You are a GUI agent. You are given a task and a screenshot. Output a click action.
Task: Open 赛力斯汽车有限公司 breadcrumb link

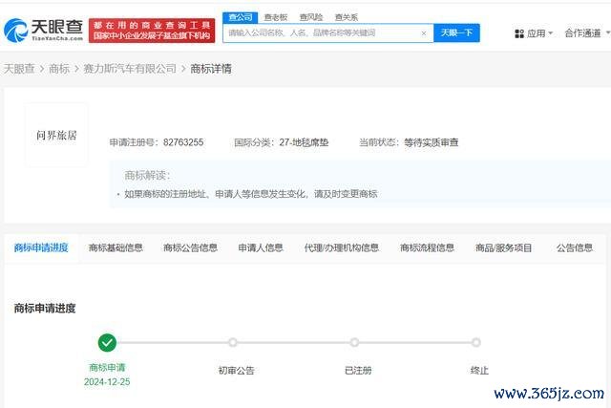click(130, 69)
